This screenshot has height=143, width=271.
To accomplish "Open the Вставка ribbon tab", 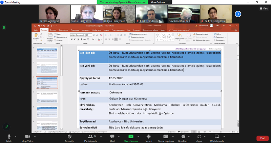I will tap(53, 30).
